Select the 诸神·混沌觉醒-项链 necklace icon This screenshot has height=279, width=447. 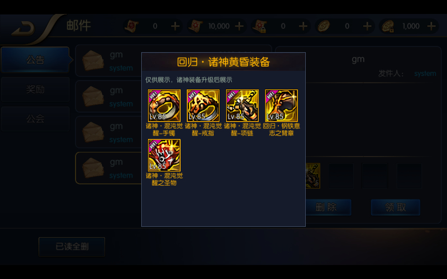point(242,105)
